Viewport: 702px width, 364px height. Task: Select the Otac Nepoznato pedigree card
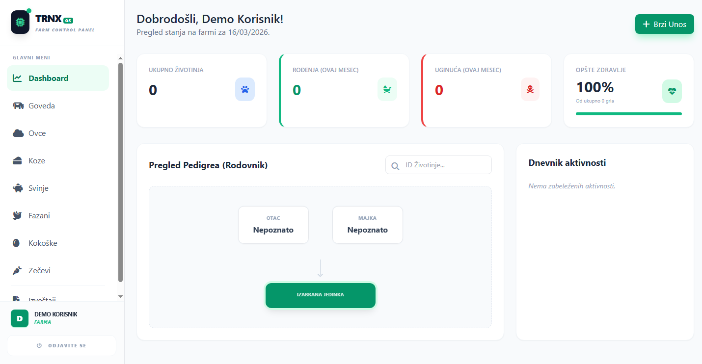point(273,225)
